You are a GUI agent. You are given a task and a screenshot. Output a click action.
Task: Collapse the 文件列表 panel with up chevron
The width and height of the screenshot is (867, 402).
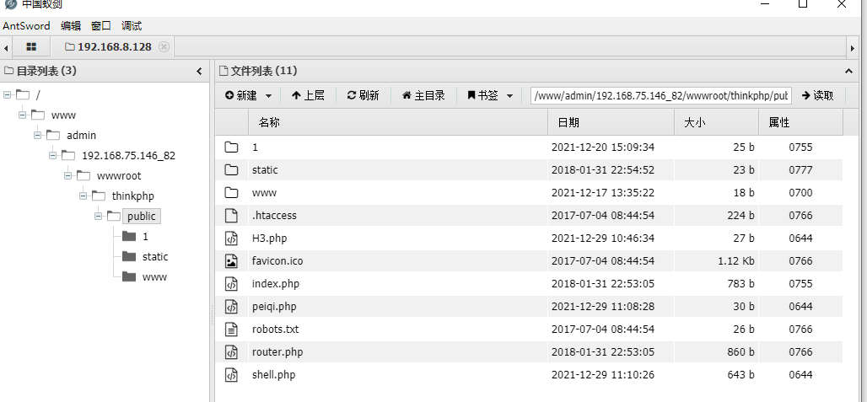coord(848,72)
